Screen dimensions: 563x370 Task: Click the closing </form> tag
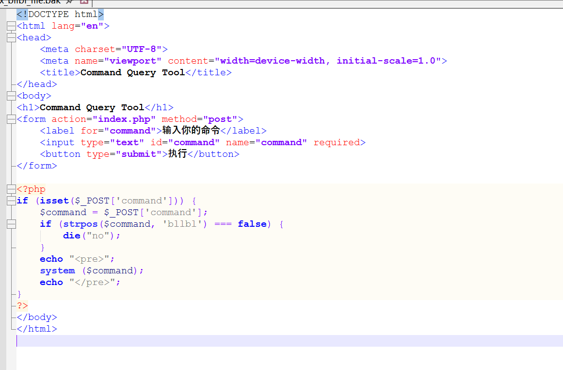pos(37,166)
